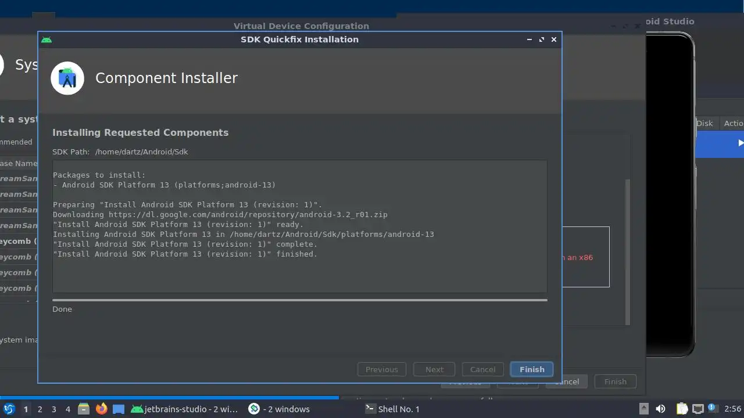Click the Previous button in the SDK Quickfix dialog
Screen dimensions: 744x418
click(x=382, y=369)
